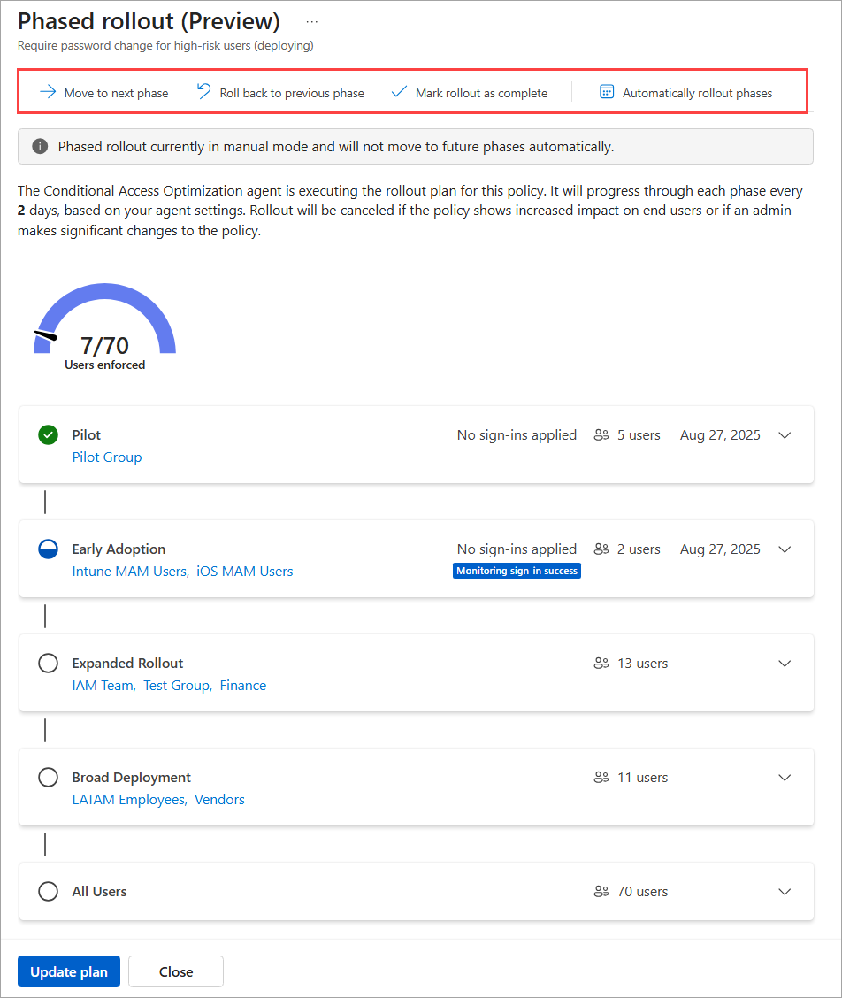Expand the Early Adoption phase chevron
The height and width of the screenshot is (998, 842).
tap(785, 549)
